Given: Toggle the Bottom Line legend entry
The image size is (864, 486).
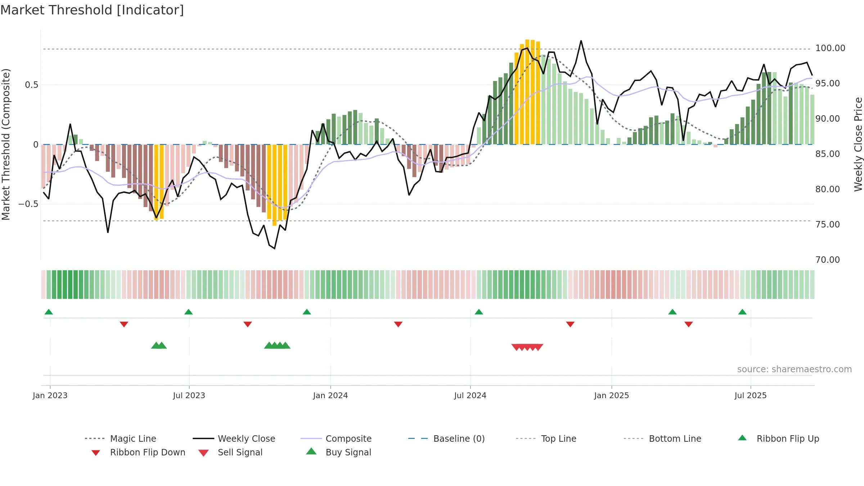Looking at the screenshot, I should pyautogui.click(x=662, y=438).
